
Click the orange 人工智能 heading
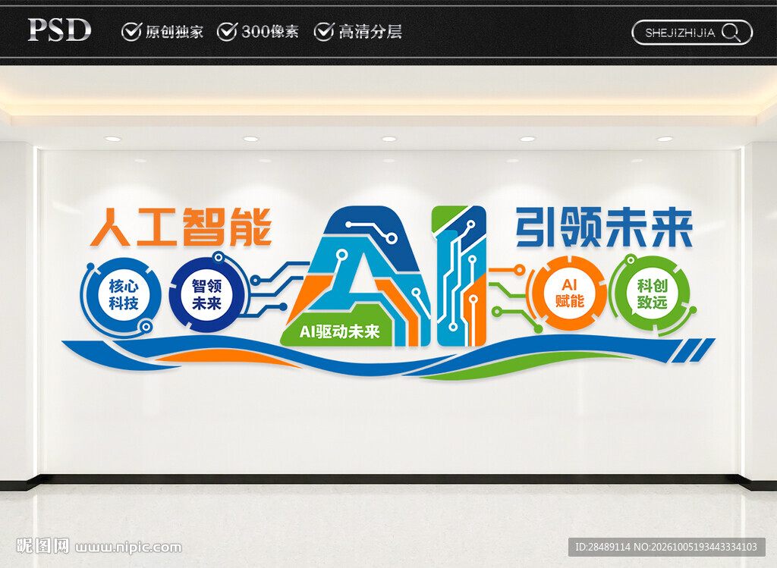coord(181,227)
